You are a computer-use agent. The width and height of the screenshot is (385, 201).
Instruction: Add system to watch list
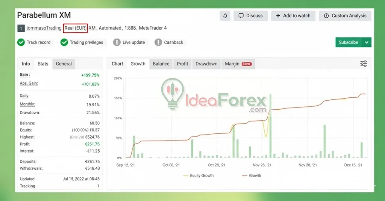(293, 16)
